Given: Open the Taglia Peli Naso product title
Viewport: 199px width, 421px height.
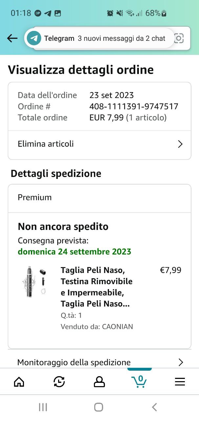Looking at the screenshot, I should 97,287.
